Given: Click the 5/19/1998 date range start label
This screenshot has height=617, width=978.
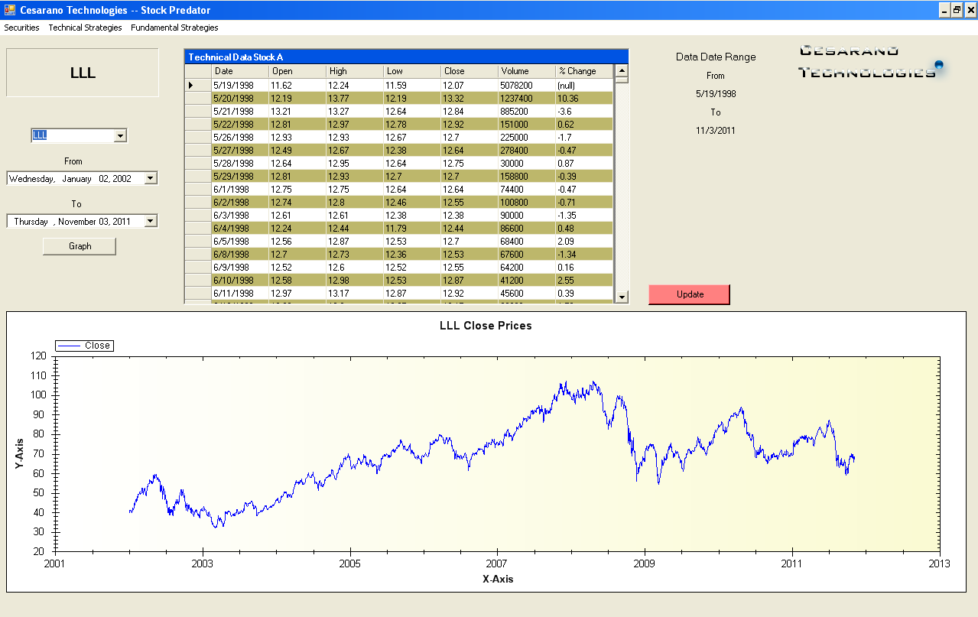Looking at the screenshot, I should [716, 93].
